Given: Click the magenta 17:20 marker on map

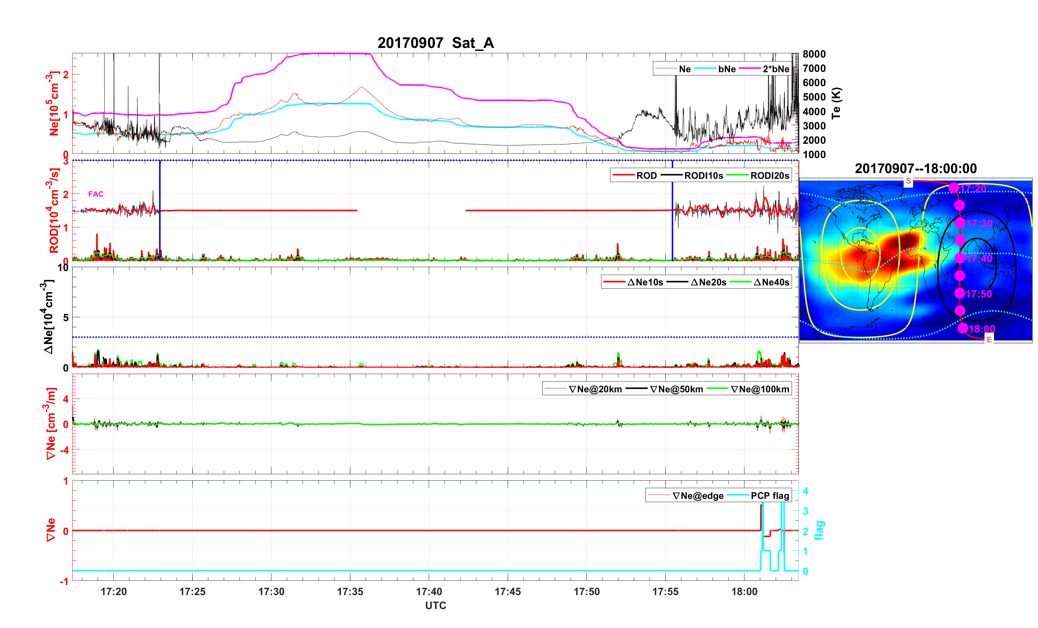Looking at the screenshot, I should [x=954, y=188].
